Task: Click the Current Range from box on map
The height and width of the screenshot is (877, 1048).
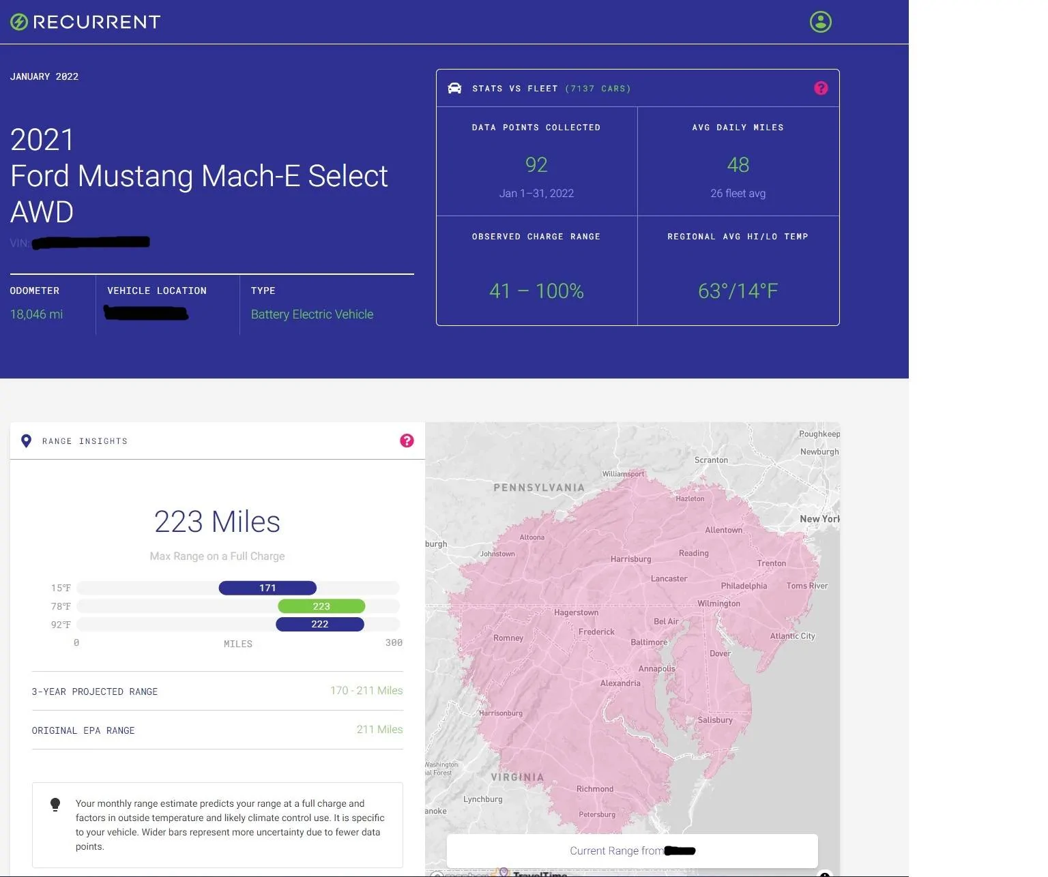Action: (632, 850)
